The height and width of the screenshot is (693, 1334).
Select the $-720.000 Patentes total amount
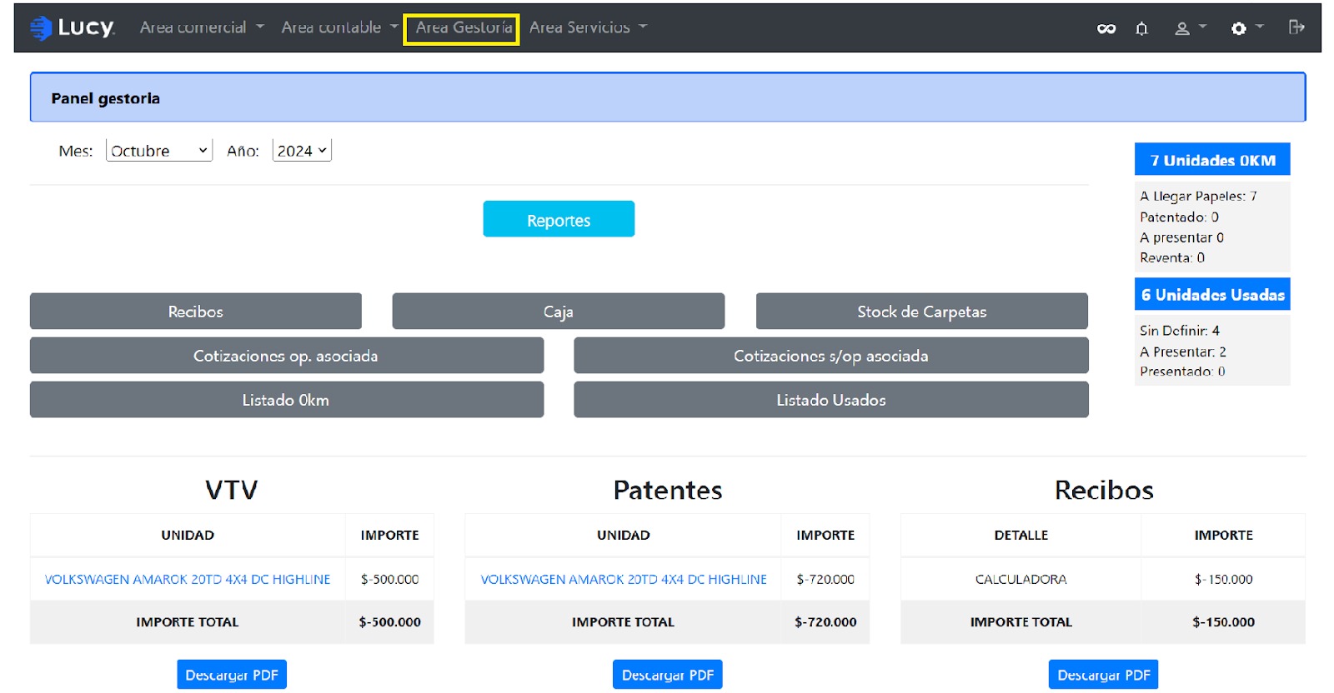point(825,622)
